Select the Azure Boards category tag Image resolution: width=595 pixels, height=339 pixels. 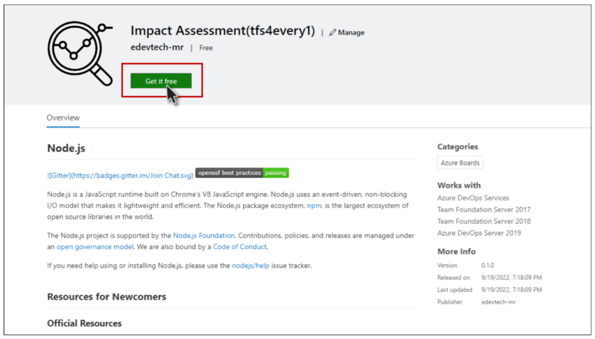click(460, 162)
